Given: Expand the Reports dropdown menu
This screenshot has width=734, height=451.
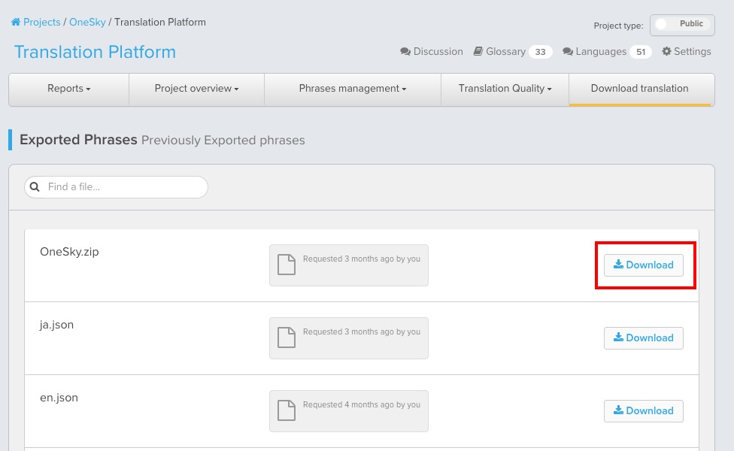Looking at the screenshot, I should click(69, 89).
